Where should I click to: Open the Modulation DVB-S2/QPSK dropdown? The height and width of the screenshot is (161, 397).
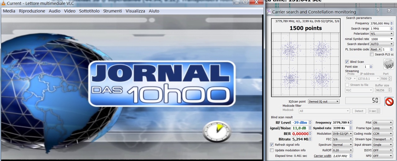pyautogui.click(x=342, y=134)
